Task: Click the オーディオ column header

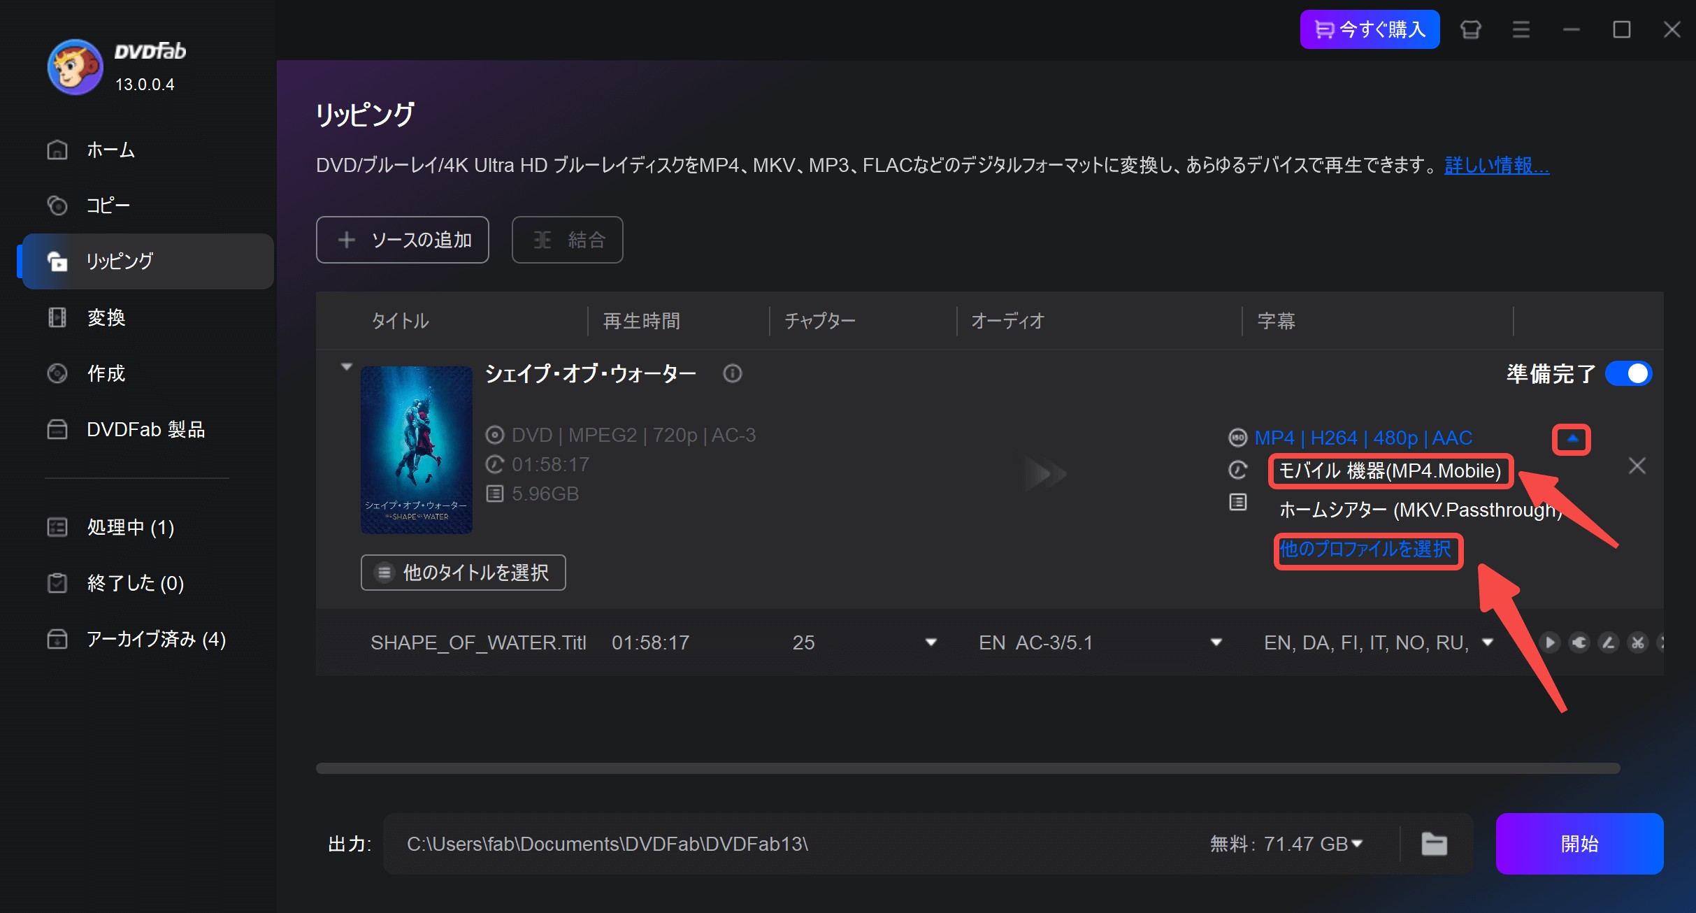Action: (1007, 321)
